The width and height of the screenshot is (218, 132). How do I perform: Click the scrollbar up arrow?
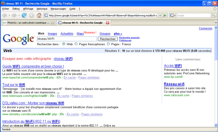216,28
